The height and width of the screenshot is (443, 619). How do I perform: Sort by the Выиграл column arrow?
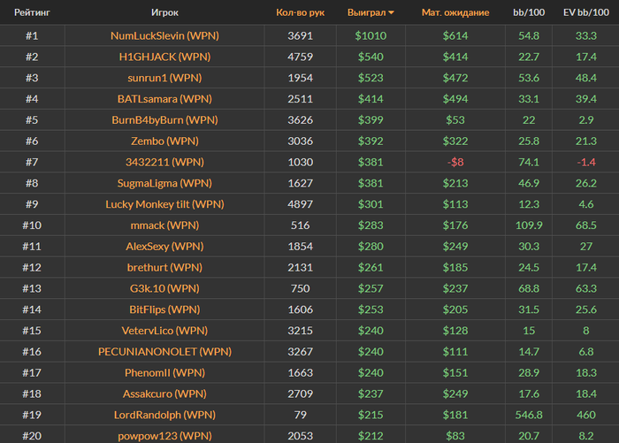[391, 12]
